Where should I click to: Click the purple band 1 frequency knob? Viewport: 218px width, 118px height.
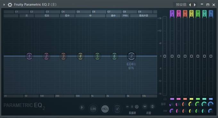172,104
